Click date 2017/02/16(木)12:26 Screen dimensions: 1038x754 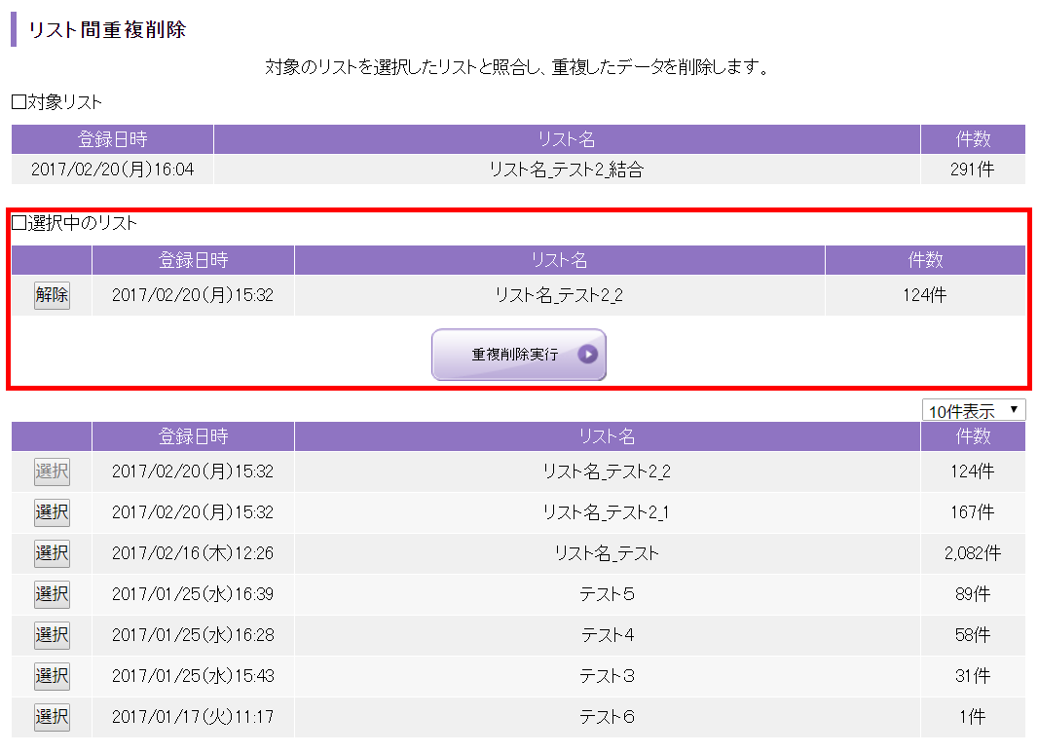click(193, 553)
